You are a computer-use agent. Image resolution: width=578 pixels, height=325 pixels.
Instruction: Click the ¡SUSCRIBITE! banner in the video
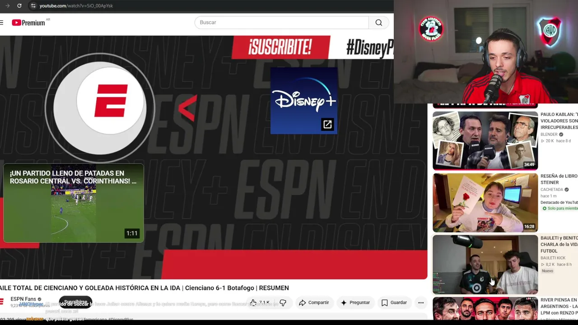[280, 47]
